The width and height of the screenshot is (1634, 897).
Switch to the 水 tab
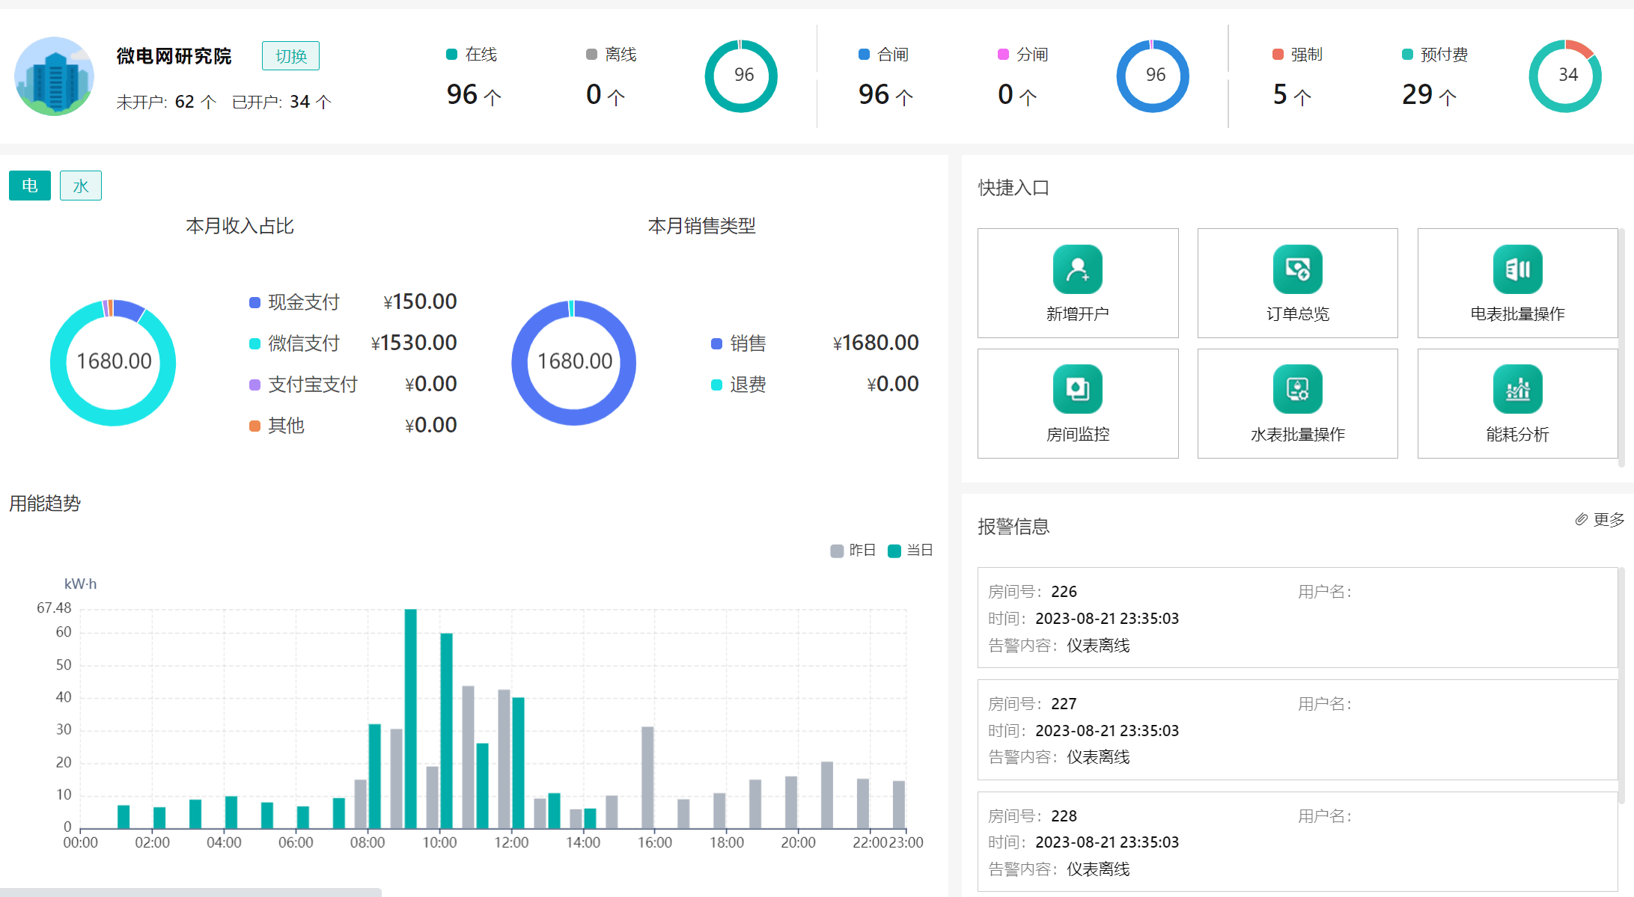[81, 186]
